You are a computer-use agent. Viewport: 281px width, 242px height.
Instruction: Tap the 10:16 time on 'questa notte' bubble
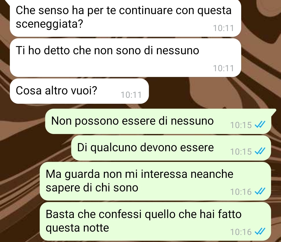coord(241,232)
